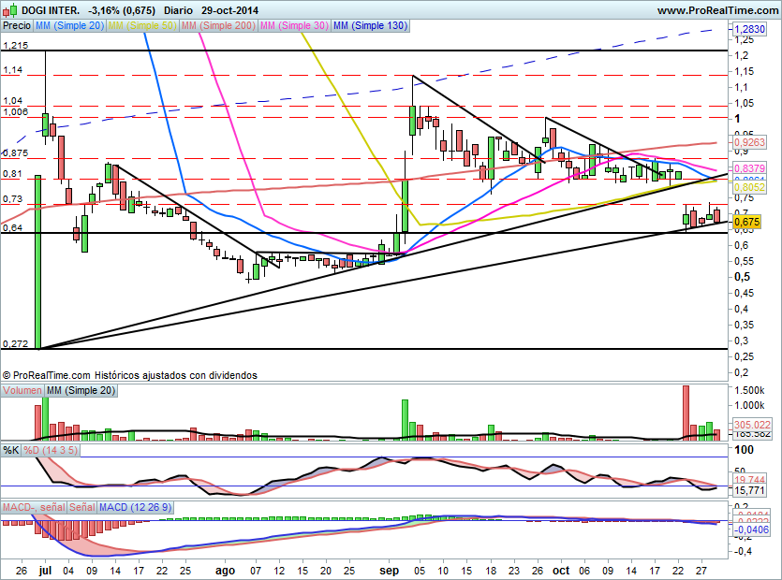Click the 1,14 level label
This screenshot has height=580, width=782.
[x=13, y=70]
